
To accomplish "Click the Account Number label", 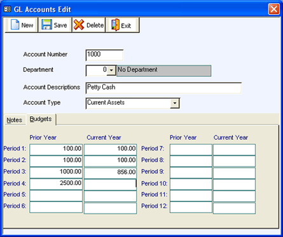I will tap(45, 55).
